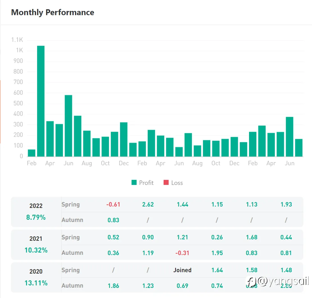The image size is (312, 298).
Task: Click the Monthly Performance heading
Action: 53,12
